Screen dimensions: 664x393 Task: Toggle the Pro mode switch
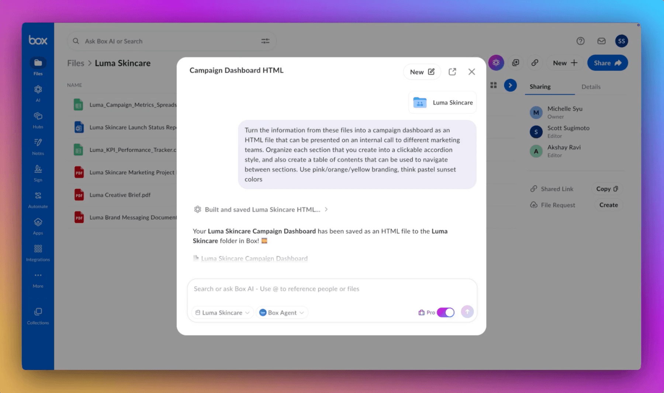(x=446, y=312)
